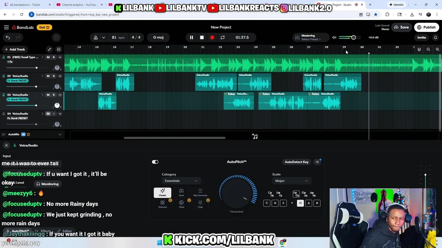Open the BandLab hamburger menu

pyautogui.click(x=6, y=27)
